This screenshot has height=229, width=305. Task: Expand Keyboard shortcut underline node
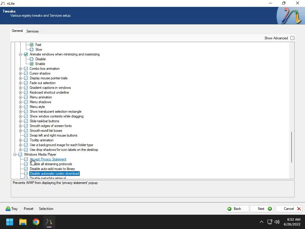(x=20, y=92)
